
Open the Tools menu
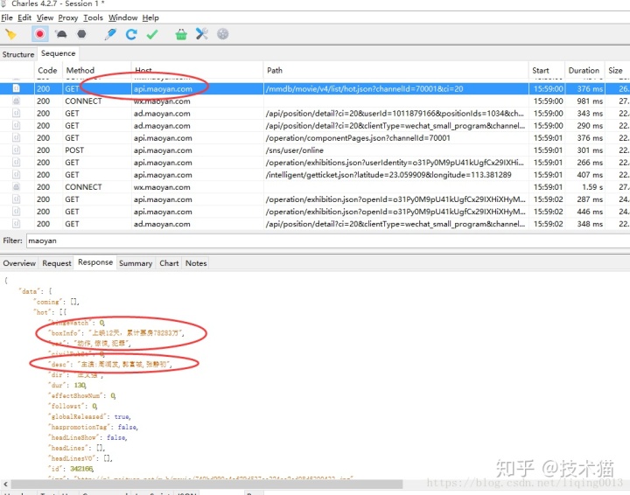coord(94,17)
